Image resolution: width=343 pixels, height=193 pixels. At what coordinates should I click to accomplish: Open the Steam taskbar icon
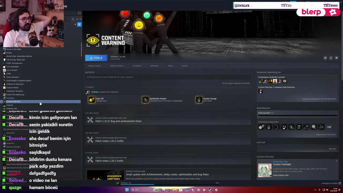(x=210, y=190)
